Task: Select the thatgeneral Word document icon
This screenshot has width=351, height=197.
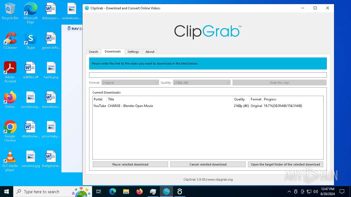Action: click(51, 159)
